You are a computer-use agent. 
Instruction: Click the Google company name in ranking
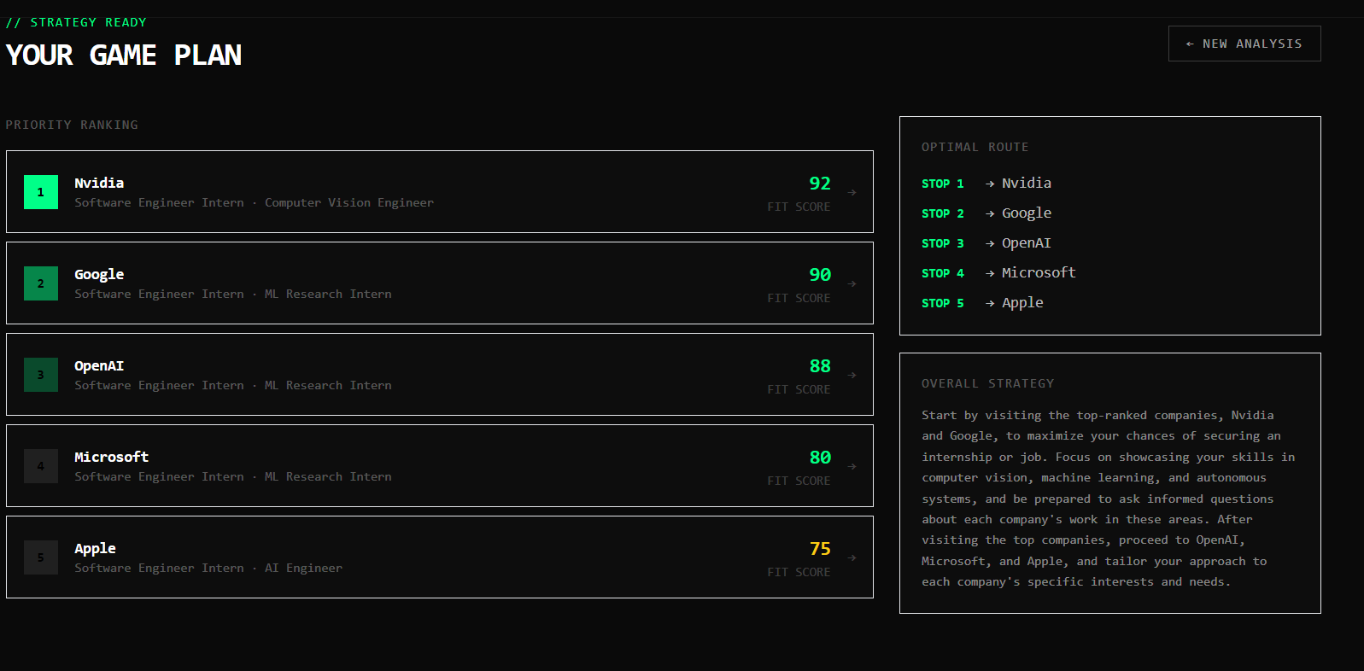pyautogui.click(x=99, y=275)
